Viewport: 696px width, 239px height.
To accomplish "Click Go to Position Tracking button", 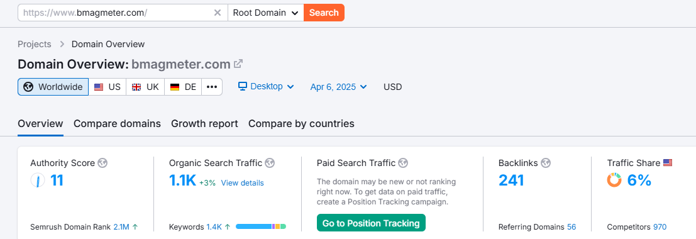I will 371,223.
